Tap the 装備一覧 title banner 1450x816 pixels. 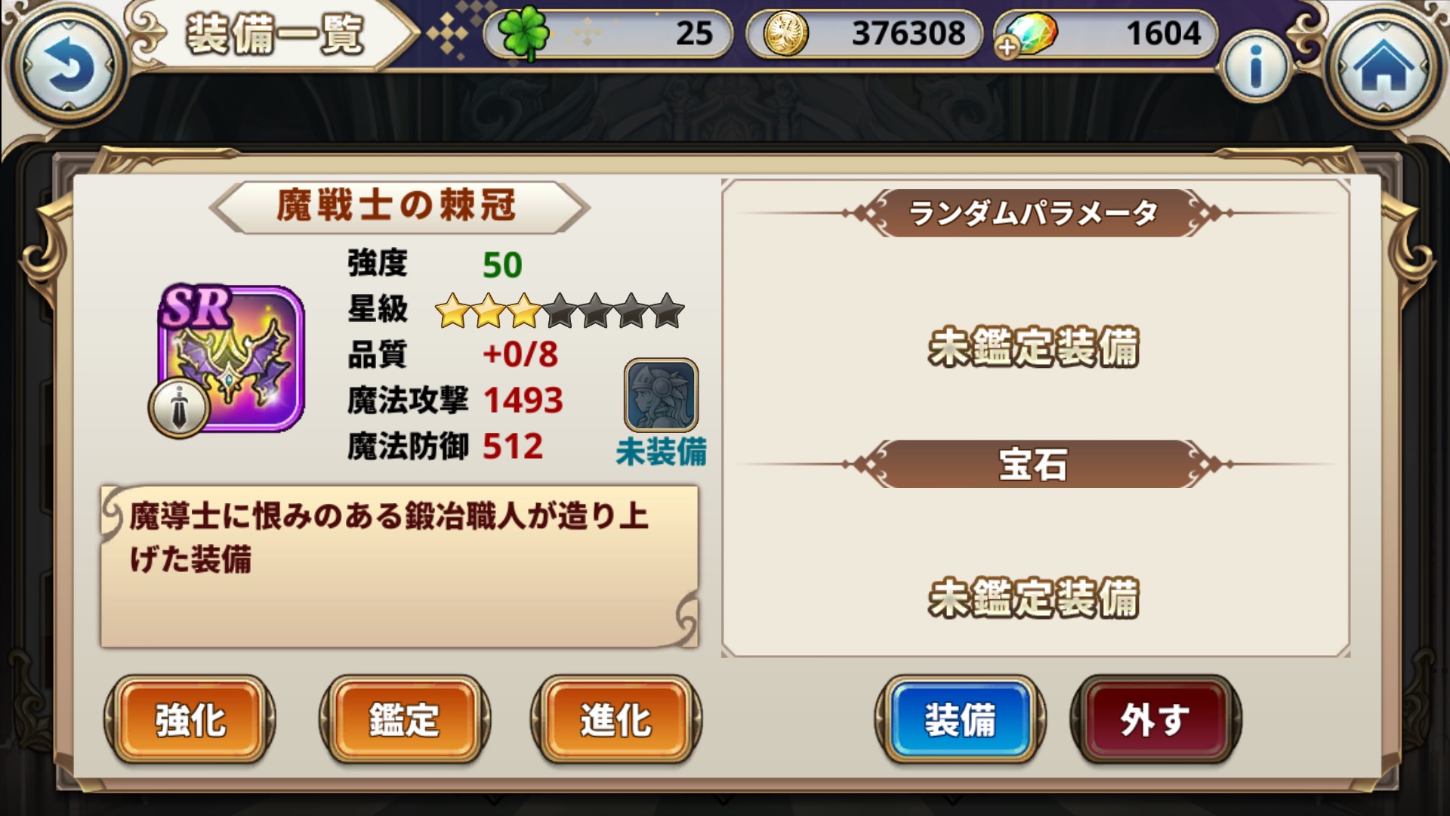tap(276, 34)
